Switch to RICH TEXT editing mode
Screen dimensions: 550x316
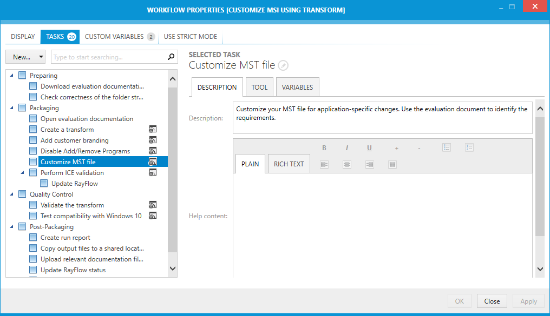[289, 164]
